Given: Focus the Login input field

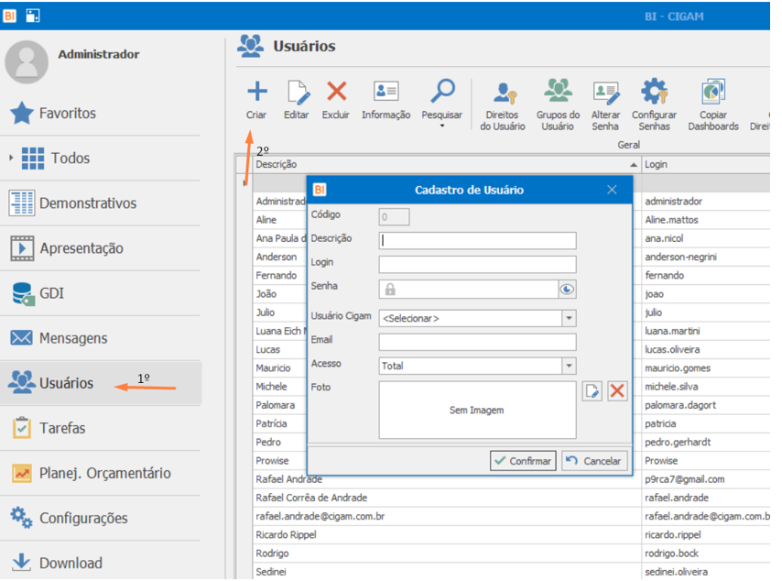Looking at the screenshot, I should [477, 265].
